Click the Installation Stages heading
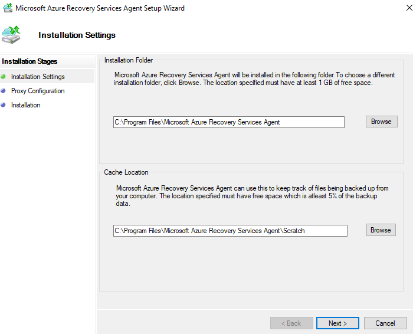This screenshot has width=413, height=334. coord(29,61)
